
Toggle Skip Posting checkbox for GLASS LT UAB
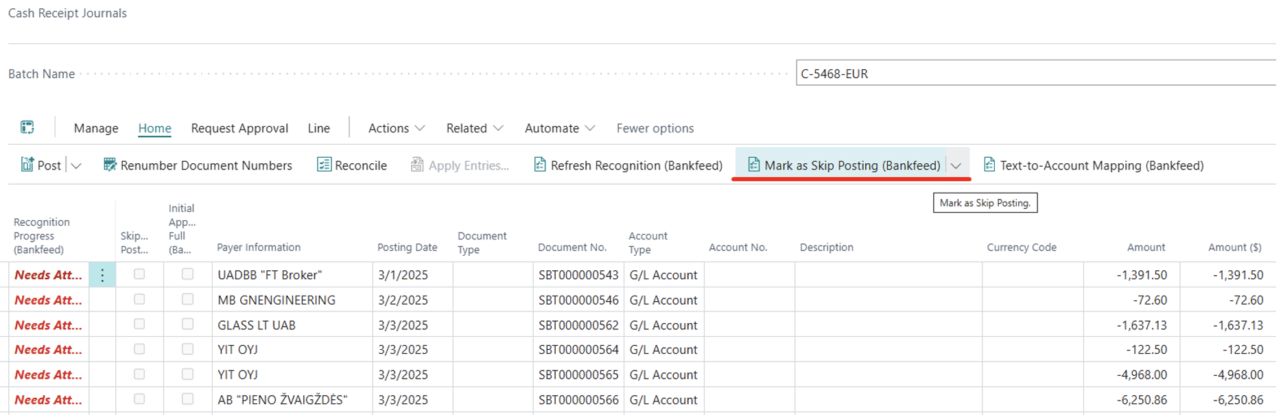[x=139, y=324]
